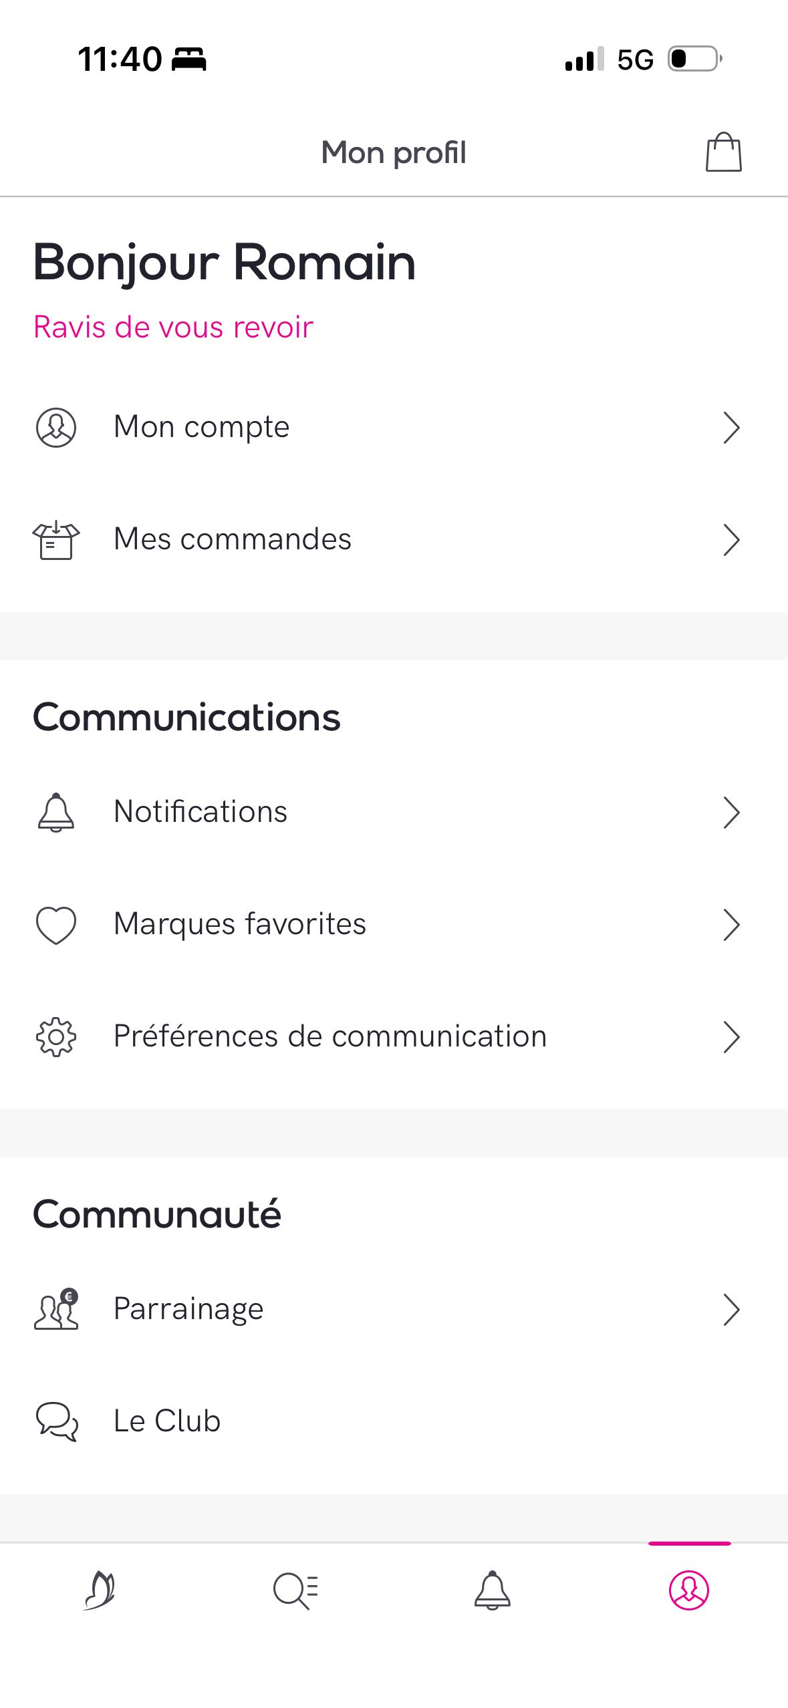Tap the Mes commandes label
788x1708 pixels.
[233, 539]
